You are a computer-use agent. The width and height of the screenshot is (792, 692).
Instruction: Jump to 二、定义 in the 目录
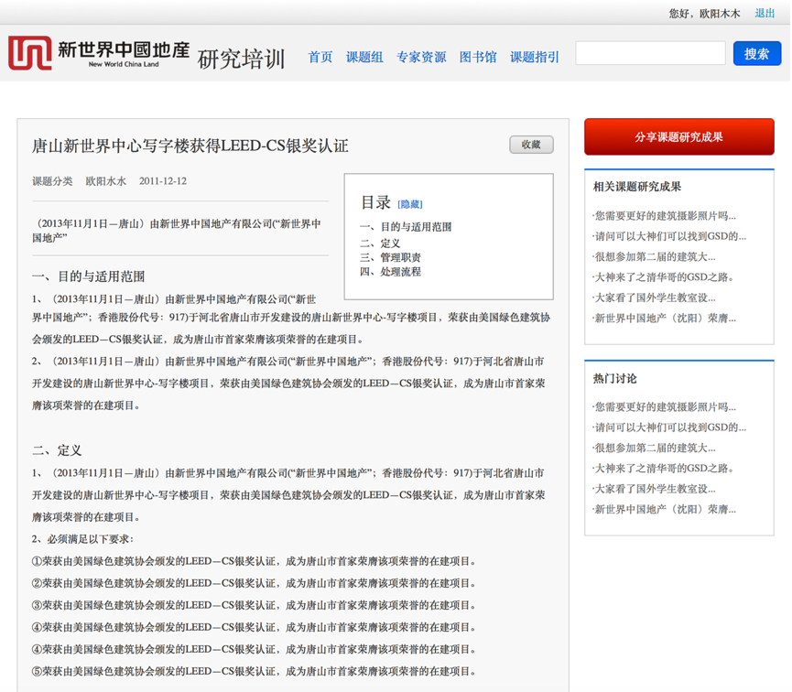pos(380,243)
